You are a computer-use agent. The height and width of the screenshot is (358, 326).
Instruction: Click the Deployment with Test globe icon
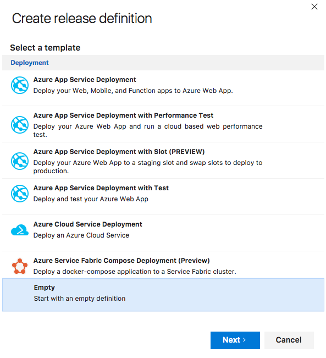point(20,194)
